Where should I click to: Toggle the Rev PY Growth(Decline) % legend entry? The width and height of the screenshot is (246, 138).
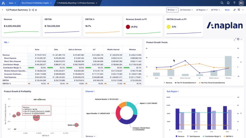point(185,83)
